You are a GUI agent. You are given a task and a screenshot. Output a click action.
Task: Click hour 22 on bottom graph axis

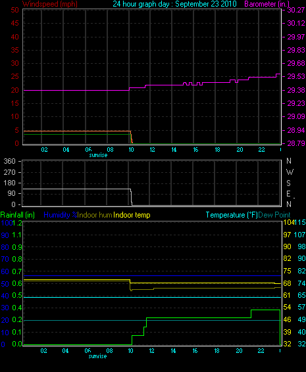(x=261, y=351)
